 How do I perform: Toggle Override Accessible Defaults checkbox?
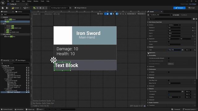point(169,58)
